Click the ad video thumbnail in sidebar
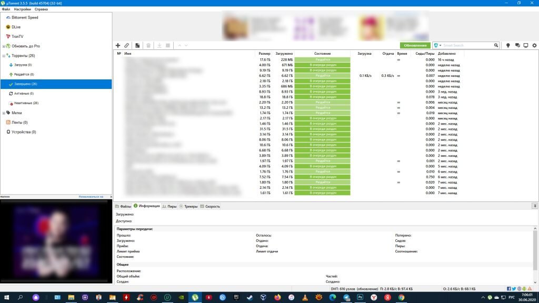This screenshot has width=539, height=303. pos(56,241)
